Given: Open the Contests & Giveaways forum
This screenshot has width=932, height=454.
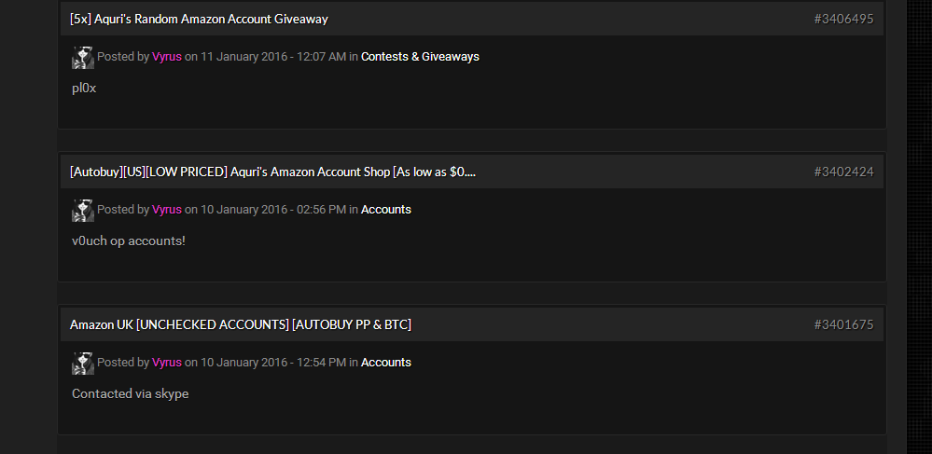Looking at the screenshot, I should point(420,57).
